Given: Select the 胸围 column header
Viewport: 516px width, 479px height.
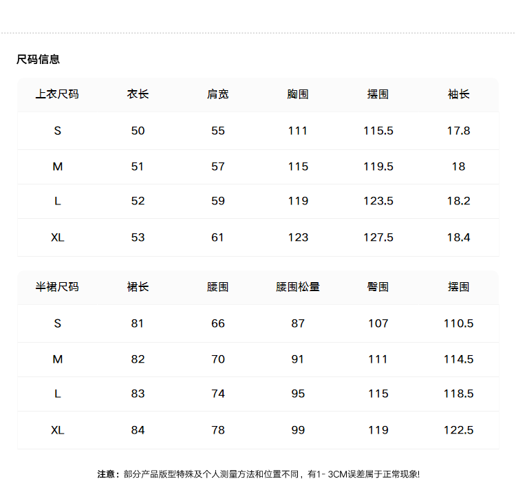Looking at the screenshot, I should pyautogui.click(x=298, y=94).
